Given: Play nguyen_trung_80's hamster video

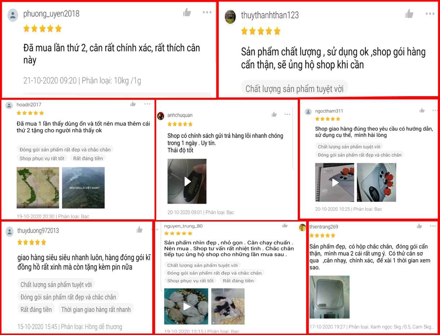Looking at the screenshot, I should click(186, 306).
